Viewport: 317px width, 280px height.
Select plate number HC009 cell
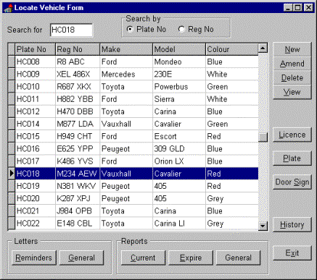(x=36, y=75)
